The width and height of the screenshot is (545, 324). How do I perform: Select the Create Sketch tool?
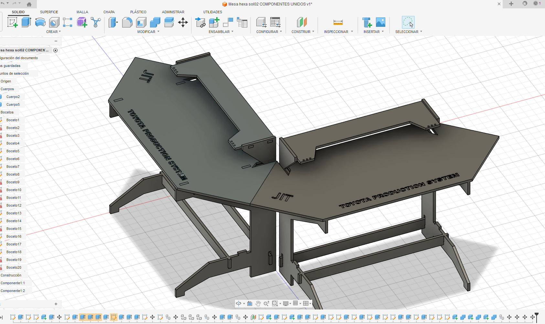(12, 23)
